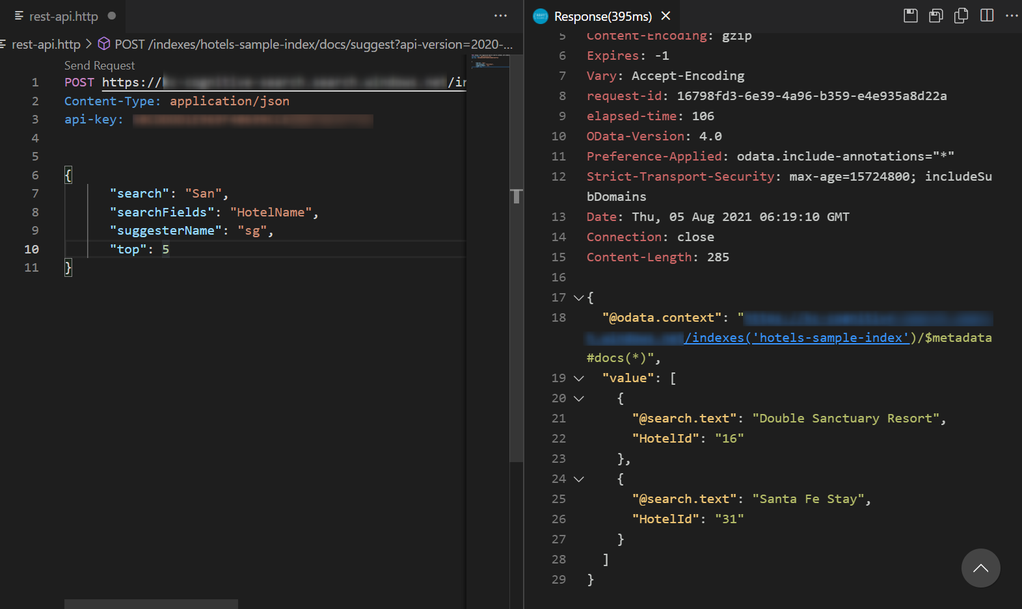Viewport: 1022px width, 609px height.
Task: Collapse the "value" array at line 19
Action: click(x=578, y=378)
